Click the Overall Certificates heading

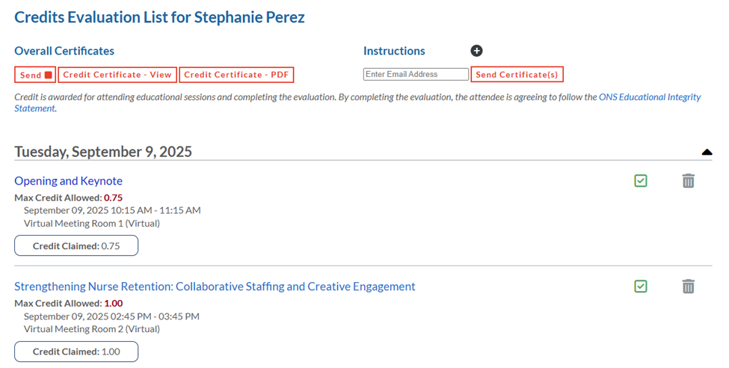[64, 51]
